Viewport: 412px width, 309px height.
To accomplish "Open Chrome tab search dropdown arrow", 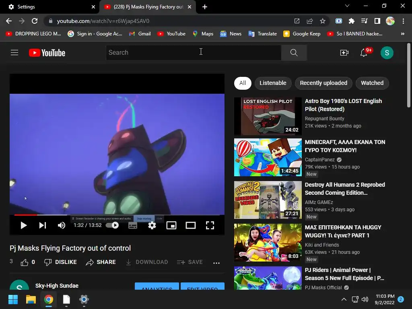I will click(x=347, y=6).
